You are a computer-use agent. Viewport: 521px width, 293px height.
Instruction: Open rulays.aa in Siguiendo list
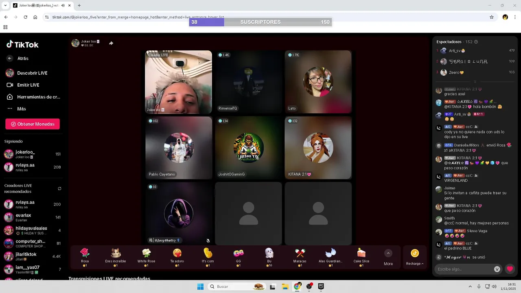(x=32, y=167)
